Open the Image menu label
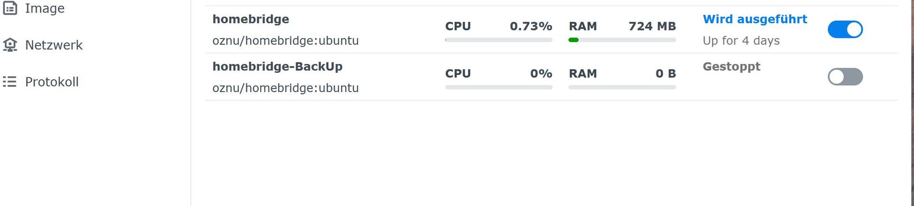 pyautogui.click(x=45, y=8)
